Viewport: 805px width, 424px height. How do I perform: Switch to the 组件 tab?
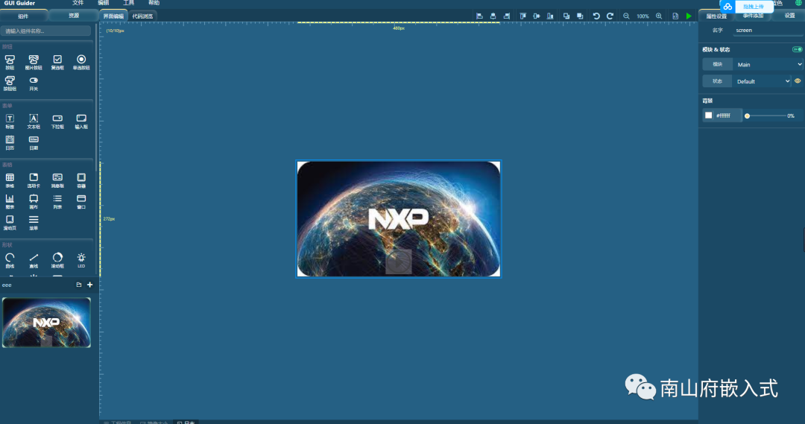click(x=24, y=16)
